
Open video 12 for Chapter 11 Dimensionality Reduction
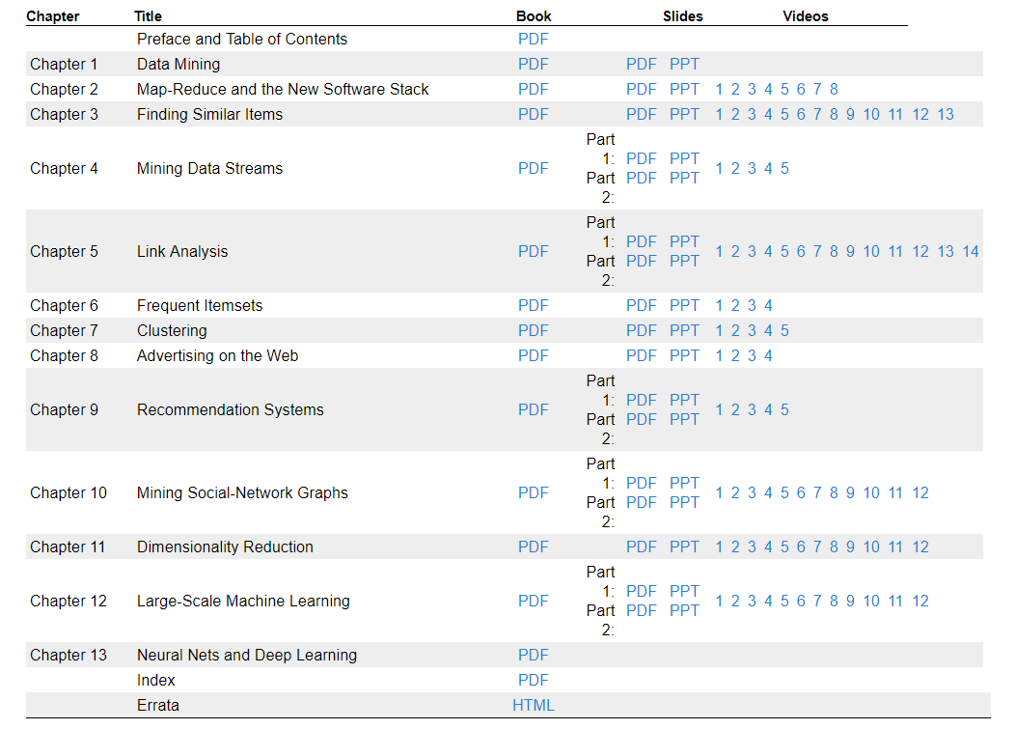click(920, 547)
